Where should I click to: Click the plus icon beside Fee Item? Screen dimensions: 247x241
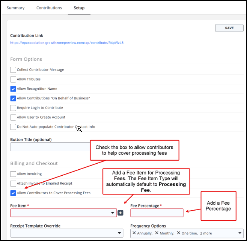click(x=120, y=213)
